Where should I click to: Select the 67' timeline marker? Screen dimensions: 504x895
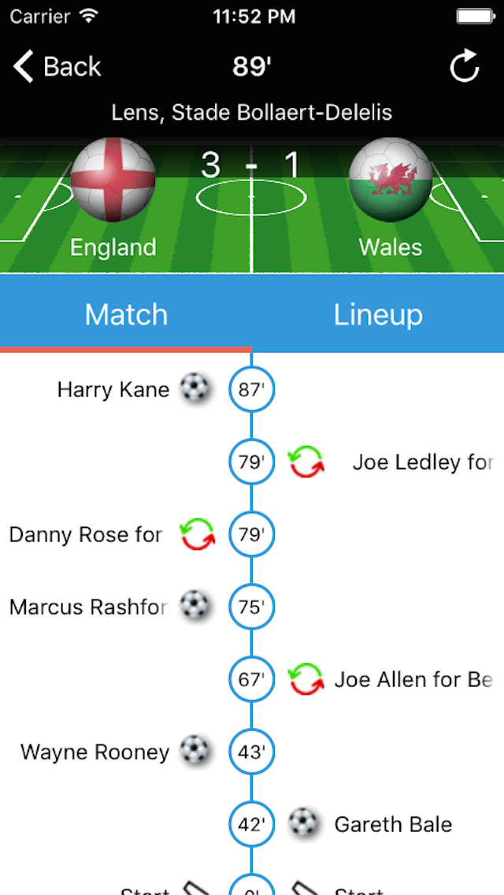pyautogui.click(x=252, y=679)
